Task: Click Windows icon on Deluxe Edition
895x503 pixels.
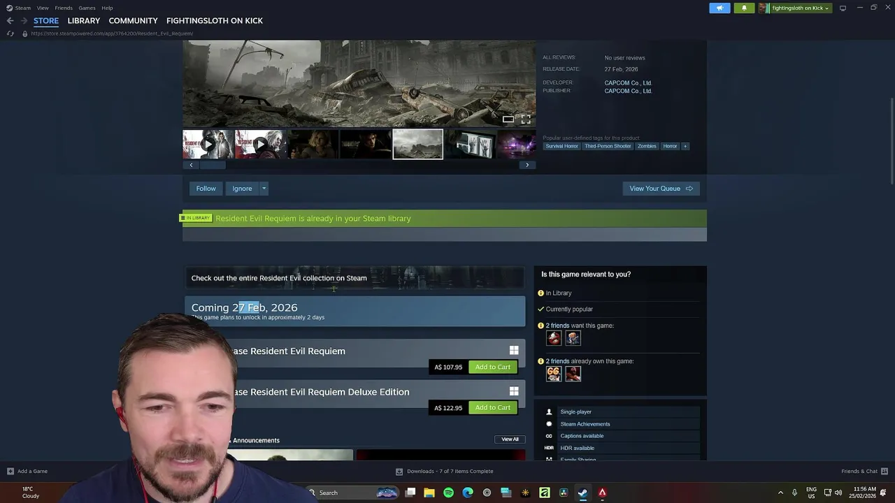Action: click(x=514, y=391)
